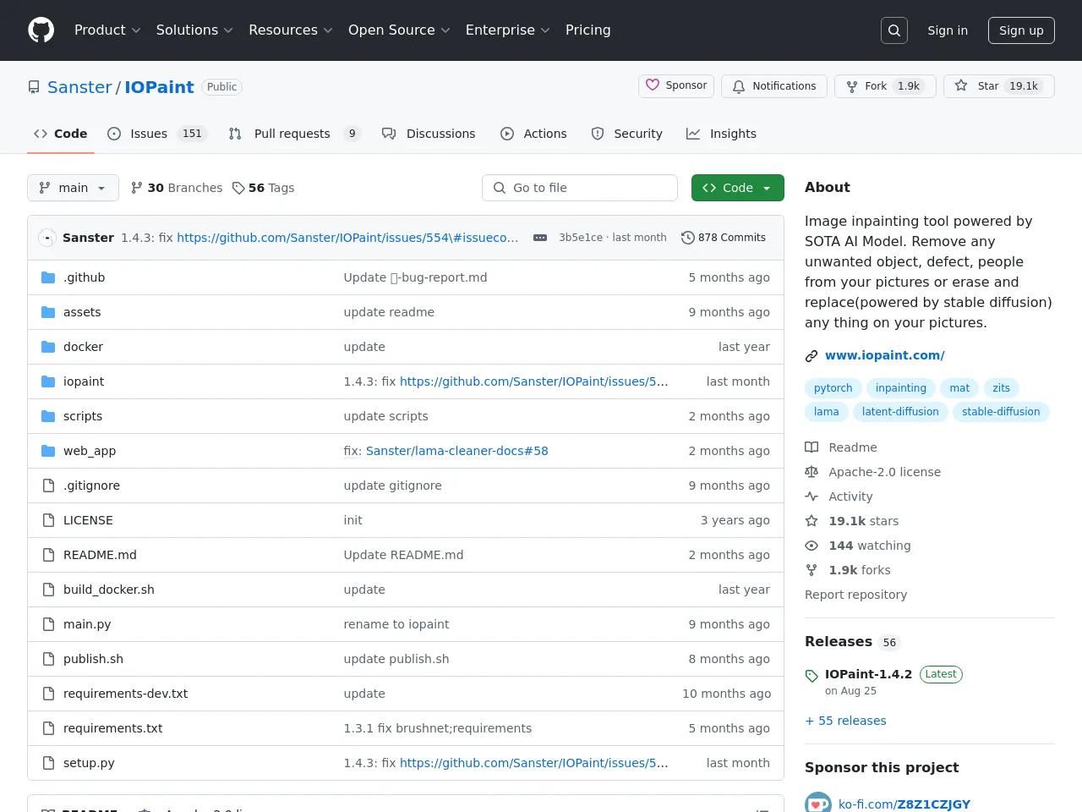
Task: Switch to the Issues tab
Action: coord(149,134)
